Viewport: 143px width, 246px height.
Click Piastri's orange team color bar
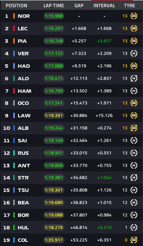tap(14, 41)
